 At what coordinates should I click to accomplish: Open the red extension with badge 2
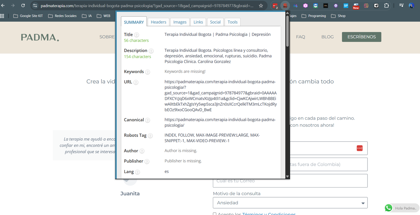click(x=275, y=6)
